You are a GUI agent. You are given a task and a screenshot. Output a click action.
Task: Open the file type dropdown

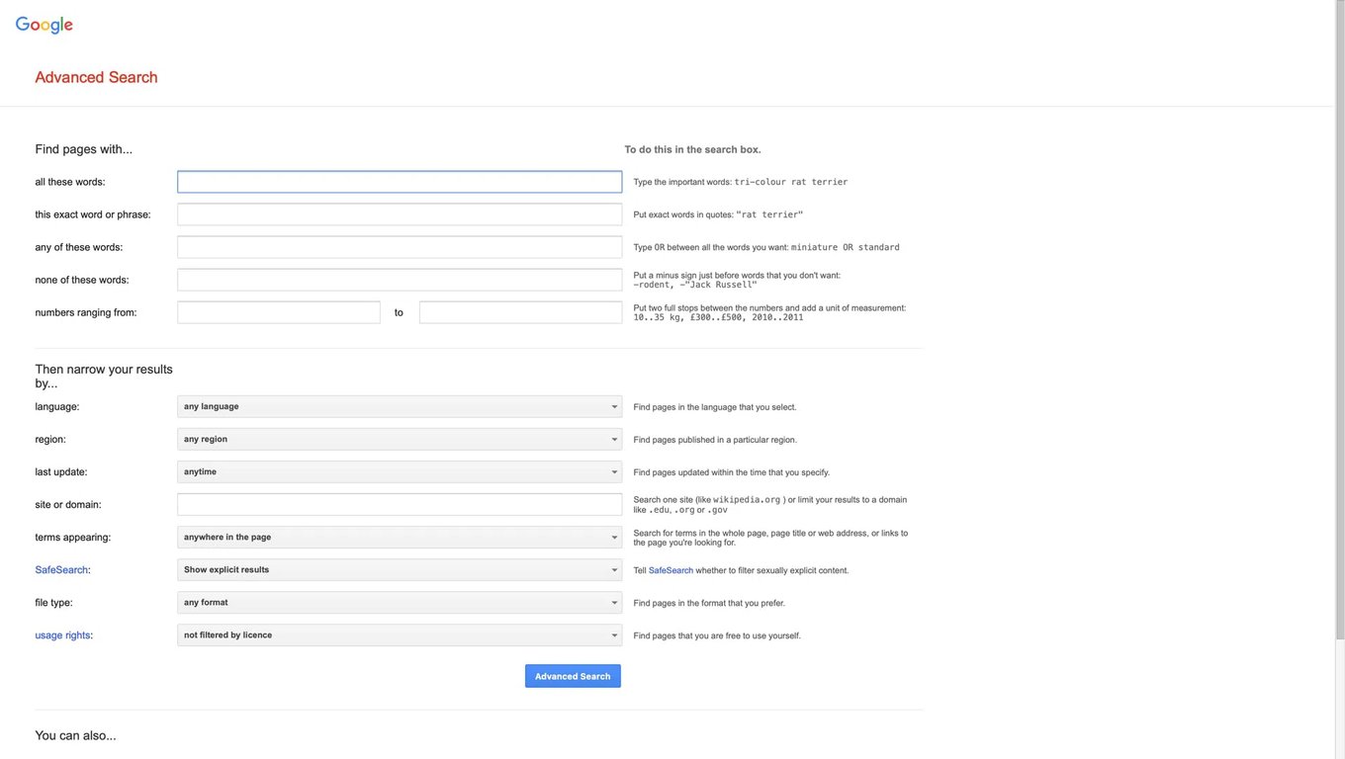400,602
